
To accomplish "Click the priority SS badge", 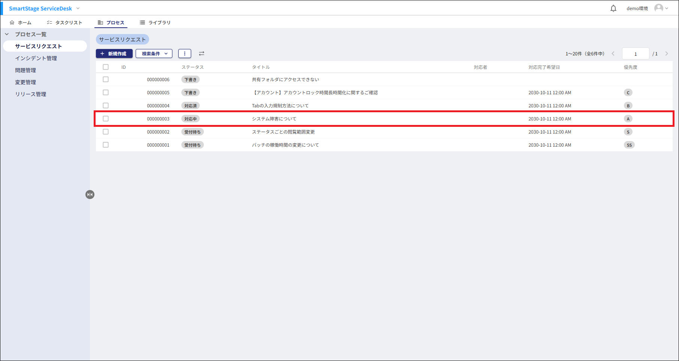I will 629,145.
